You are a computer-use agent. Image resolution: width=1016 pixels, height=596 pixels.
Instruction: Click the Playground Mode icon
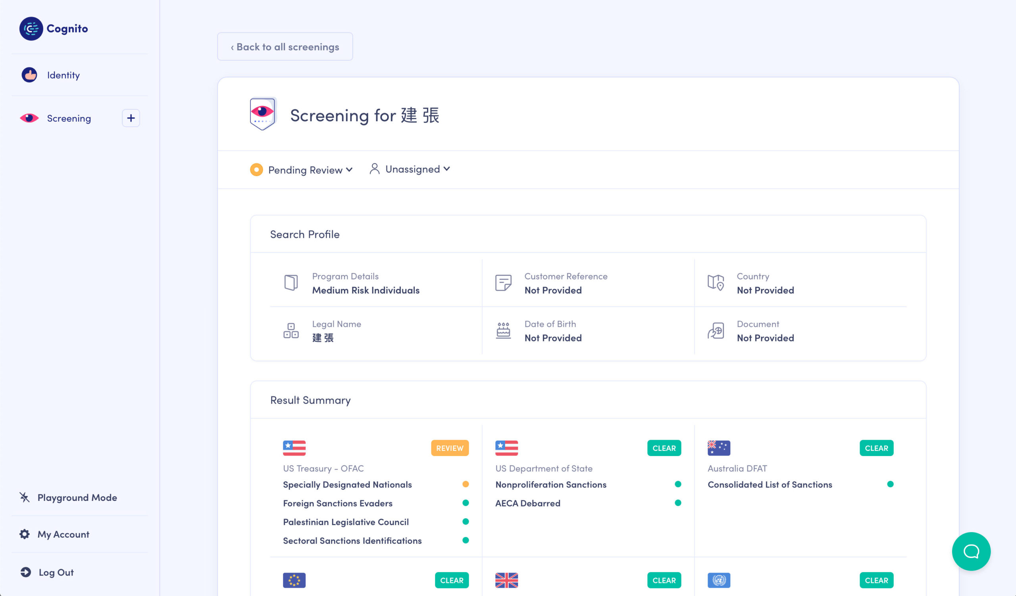(25, 497)
